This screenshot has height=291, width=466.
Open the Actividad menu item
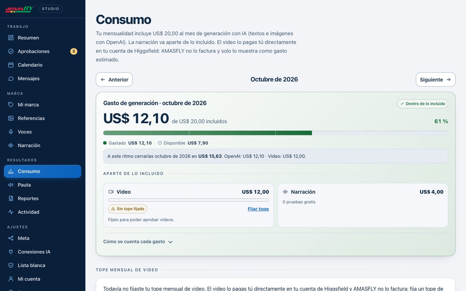point(43,212)
